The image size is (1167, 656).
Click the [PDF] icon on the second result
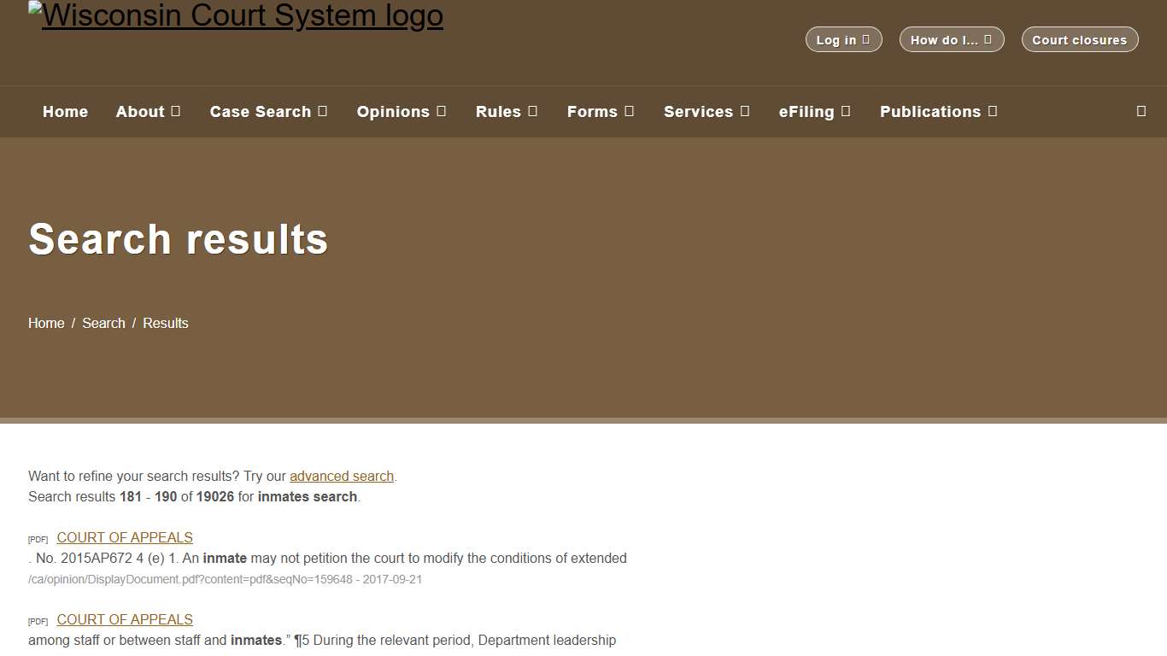coord(38,621)
